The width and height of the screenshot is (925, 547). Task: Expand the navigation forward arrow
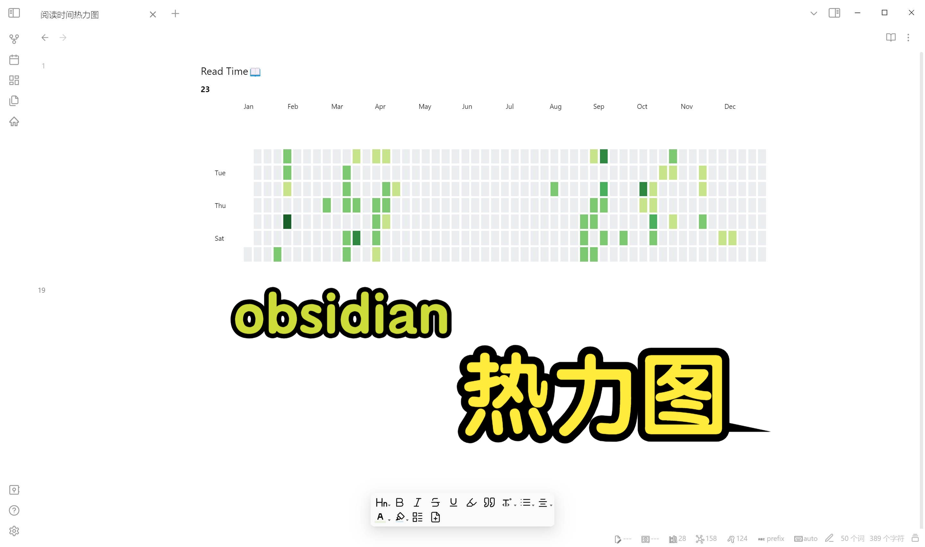click(x=63, y=37)
